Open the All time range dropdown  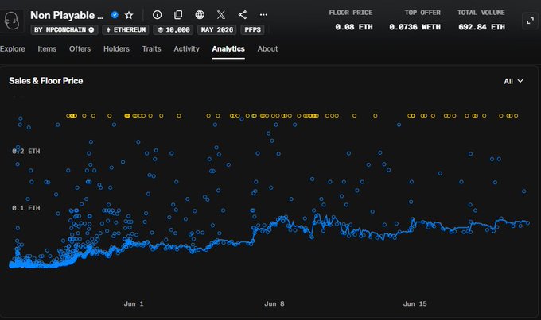[513, 81]
